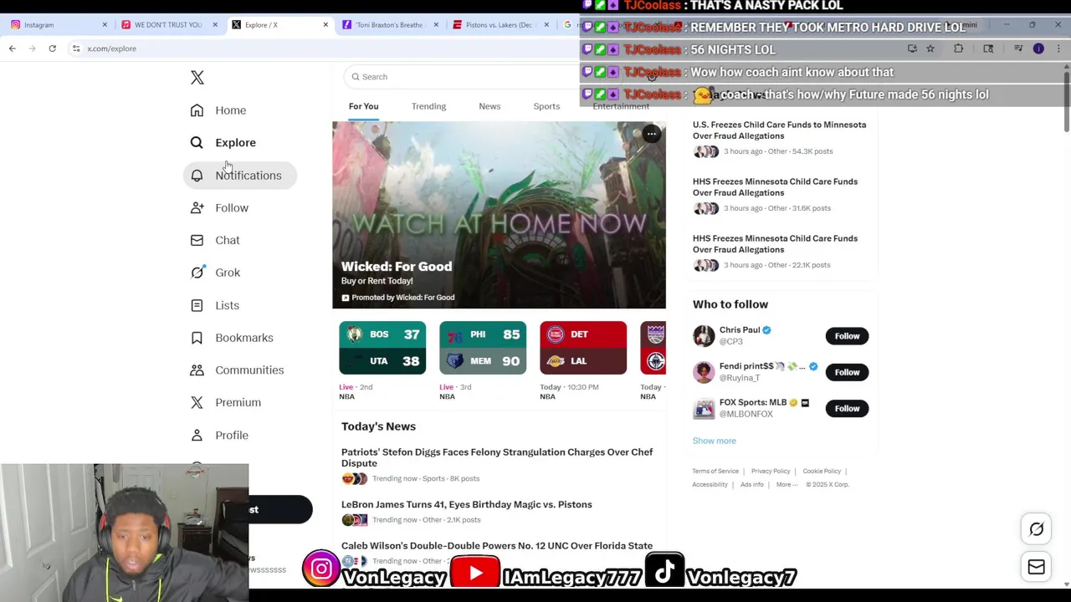The image size is (1071, 602).
Task: Click the search magnifier icon in the search box
Action: [356, 77]
